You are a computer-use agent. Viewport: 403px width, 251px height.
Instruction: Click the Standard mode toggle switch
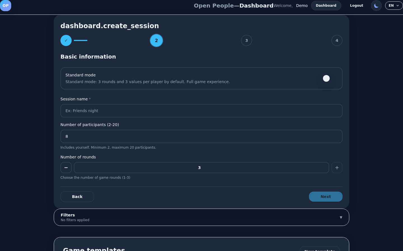(326, 78)
